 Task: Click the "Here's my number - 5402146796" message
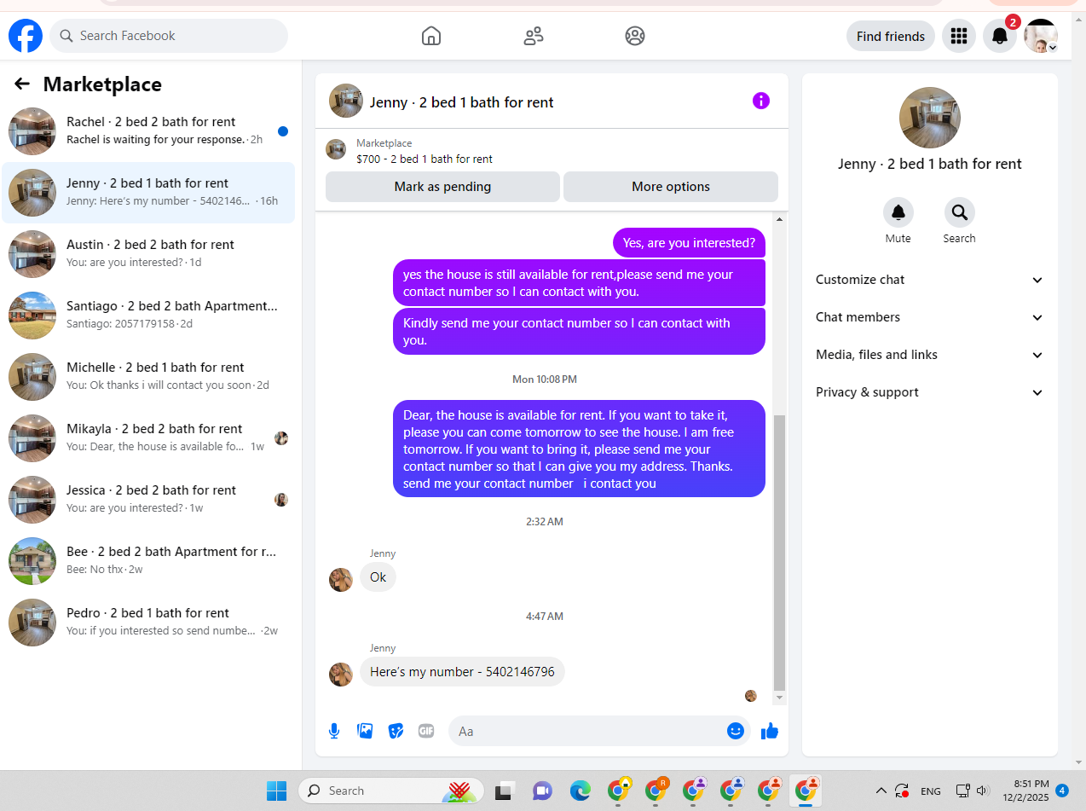point(462,672)
